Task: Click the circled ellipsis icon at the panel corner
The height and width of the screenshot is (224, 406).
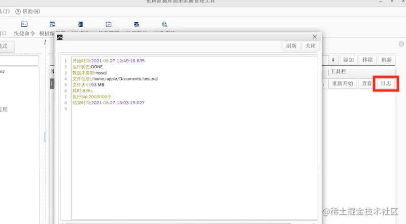Action: (x=401, y=44)
